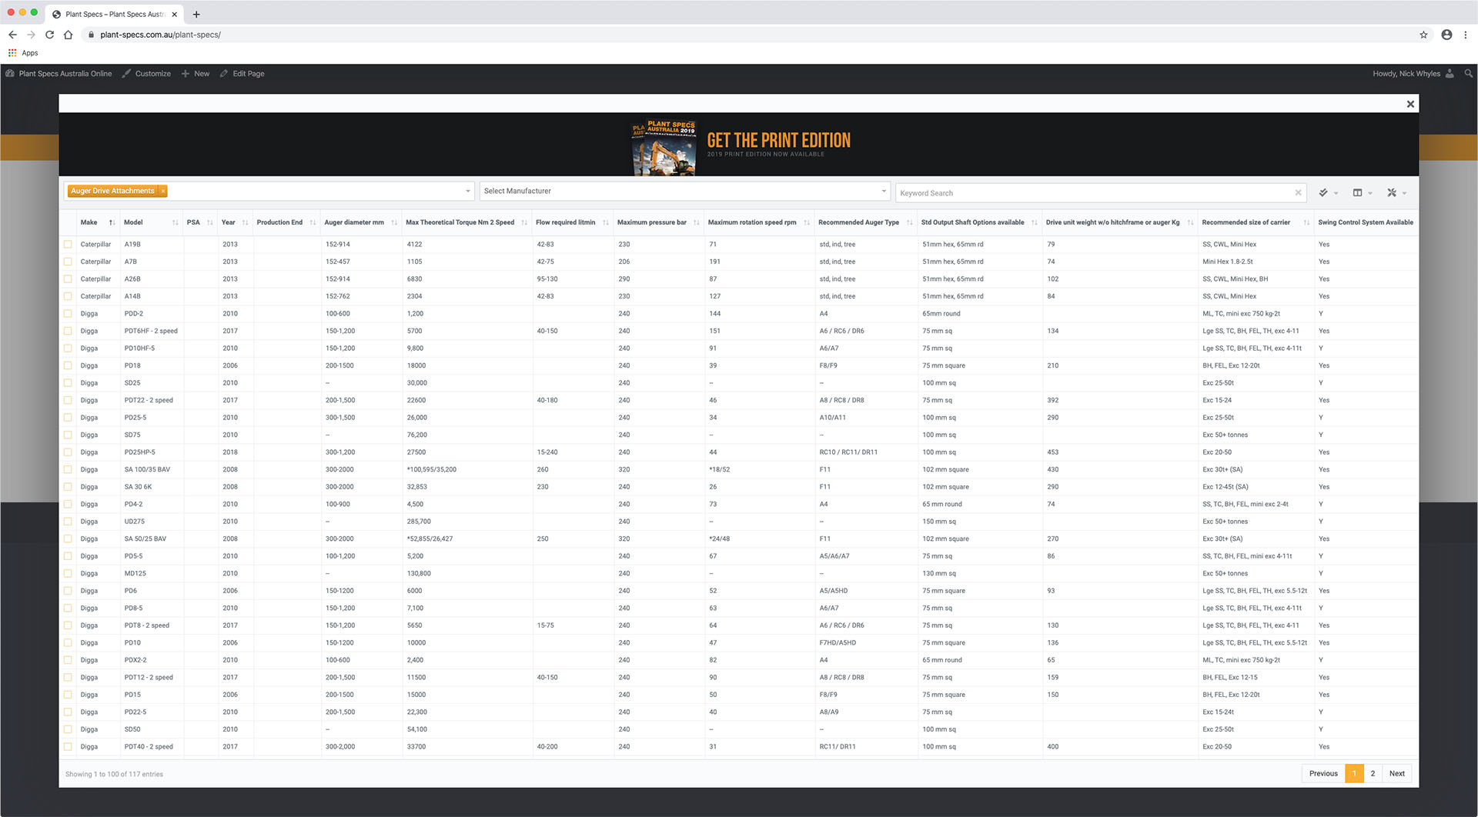1478x817 pixels.
Task: Click into the Keyword Search field
Action: 1093,193
